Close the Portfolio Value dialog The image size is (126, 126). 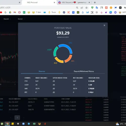[x=104, y=25]
